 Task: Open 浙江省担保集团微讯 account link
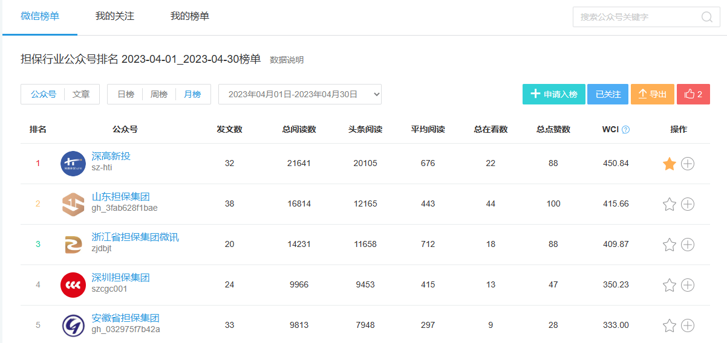pos(135,237)
